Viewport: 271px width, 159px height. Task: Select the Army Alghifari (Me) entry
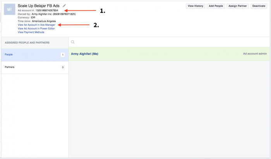(x=84, y=54)
